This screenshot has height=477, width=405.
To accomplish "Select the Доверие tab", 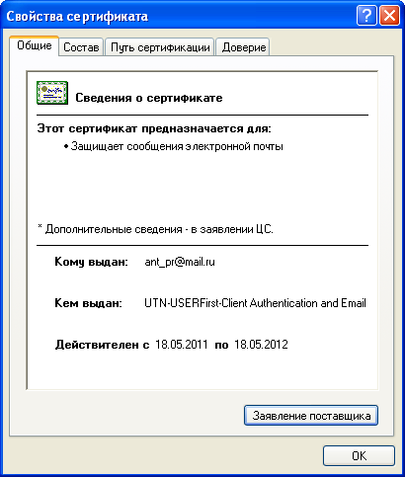I will pyautogui.click(x=244, y=47).
